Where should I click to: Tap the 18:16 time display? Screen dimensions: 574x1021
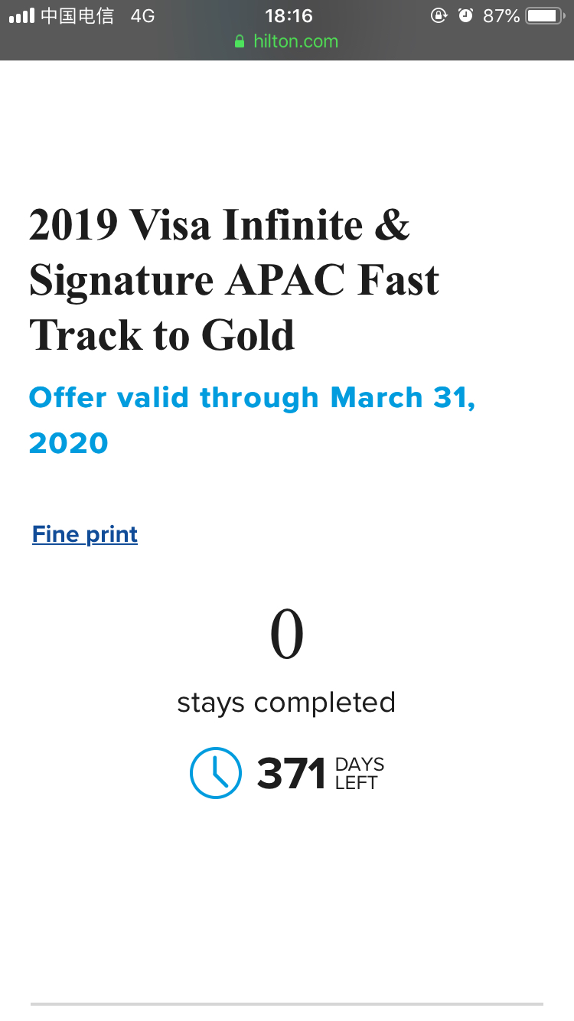click(x=289, y=15)
